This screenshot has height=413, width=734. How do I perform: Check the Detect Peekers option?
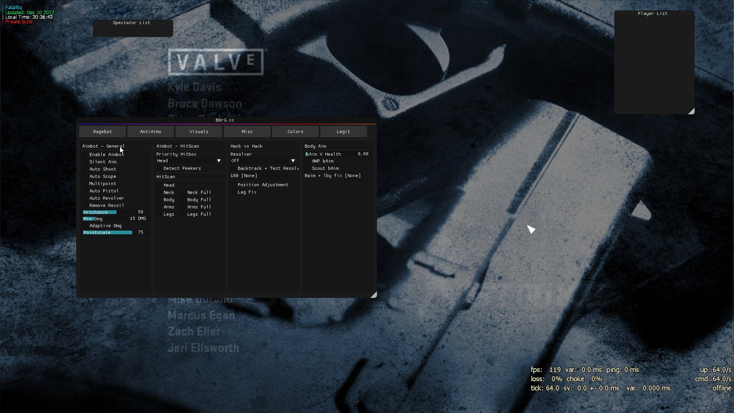(160, 169)
